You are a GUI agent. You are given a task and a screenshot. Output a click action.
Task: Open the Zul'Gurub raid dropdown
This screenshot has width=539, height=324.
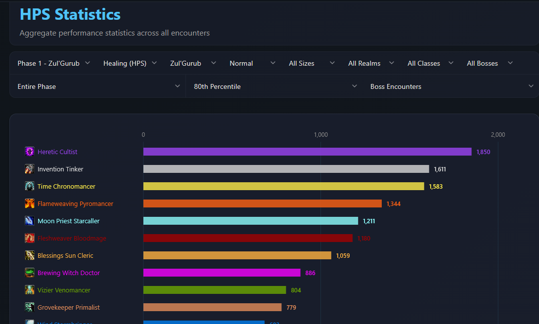pyautogui.click(x=193, y=63)
